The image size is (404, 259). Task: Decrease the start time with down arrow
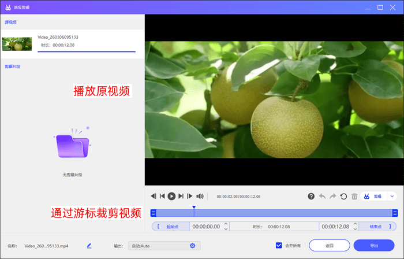pyautogui.click(x=226, y=229)
